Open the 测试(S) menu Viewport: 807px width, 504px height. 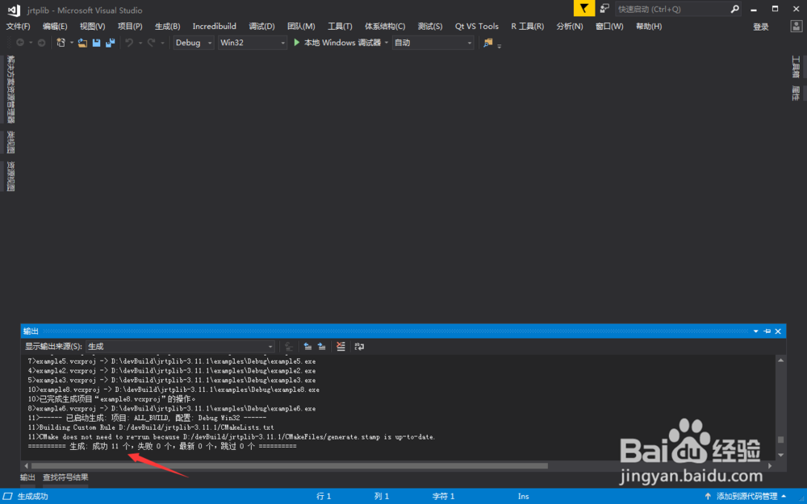pos(430,27)
